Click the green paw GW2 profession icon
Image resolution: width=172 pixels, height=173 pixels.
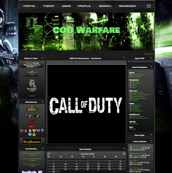click(34, 135)
